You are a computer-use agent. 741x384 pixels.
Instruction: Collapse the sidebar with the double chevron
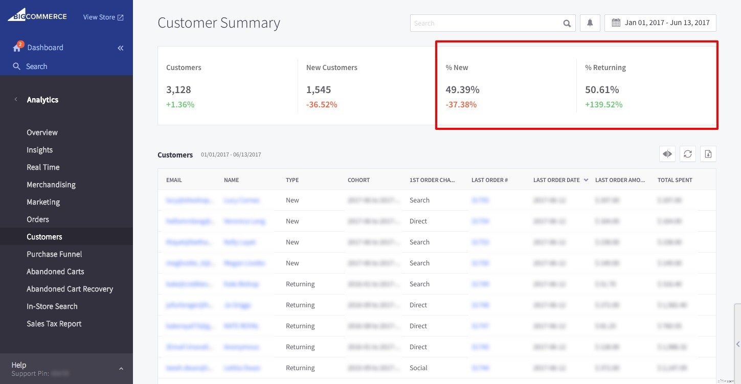coord(121,48)
